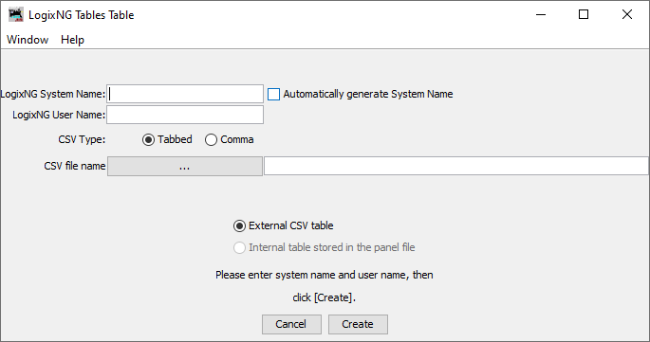Click the 'click [Create].' text line
Viewport: 650px width, 342px height.
tap(325, 297)
